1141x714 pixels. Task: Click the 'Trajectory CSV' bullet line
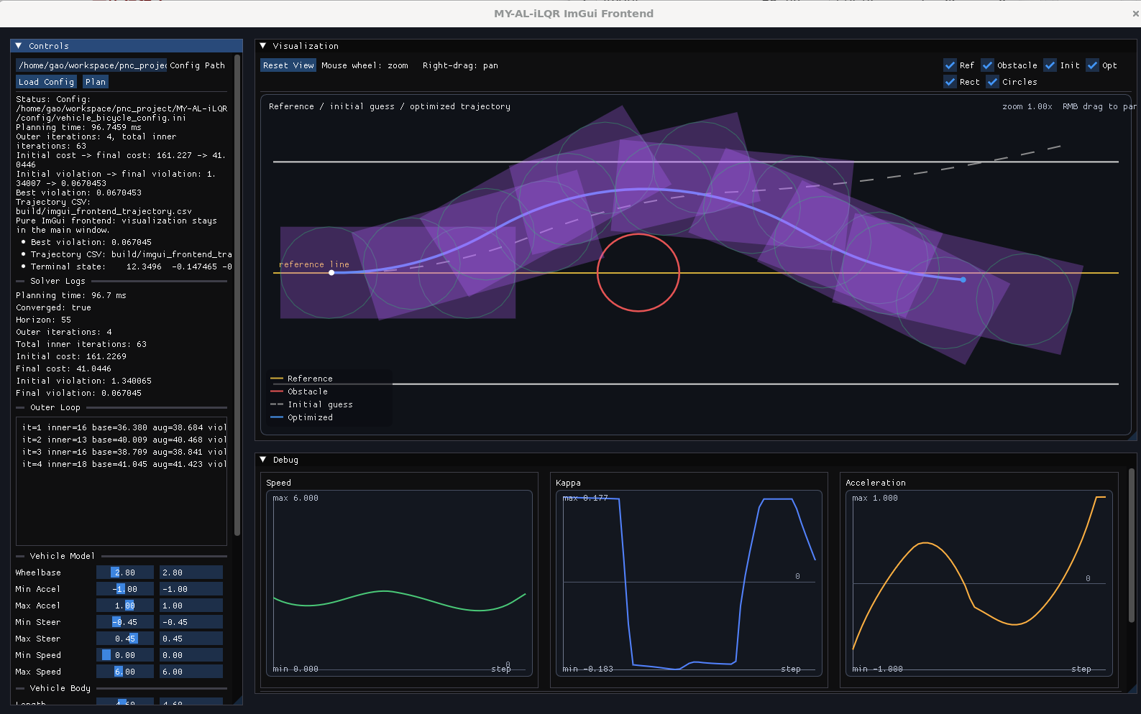click(127, 254)
